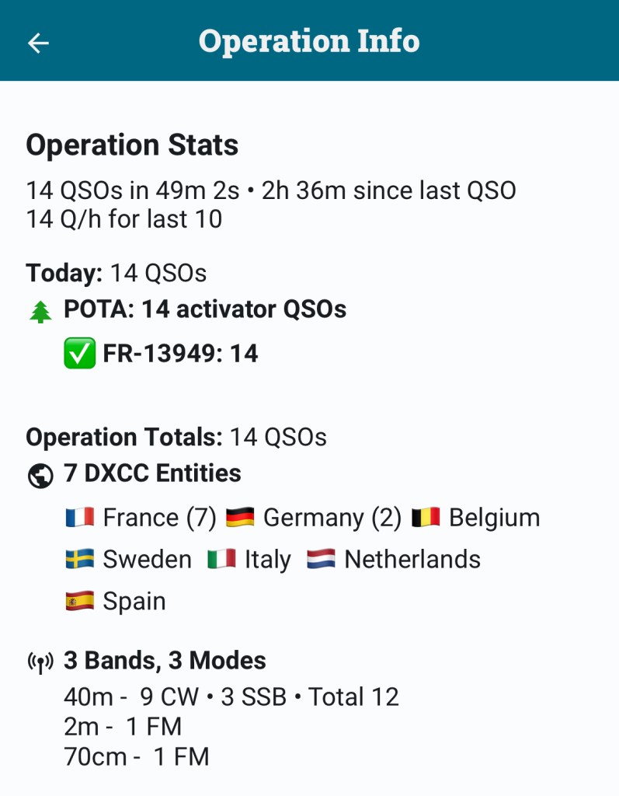619x796 pixels.
Task: Tap the back arrow in the header
Action: 38,43
